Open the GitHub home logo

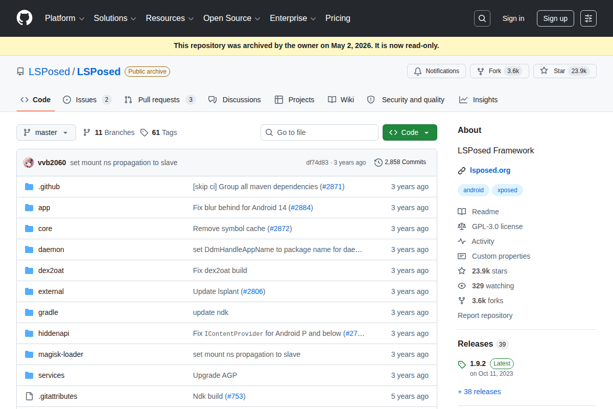(x=25, y=18)
